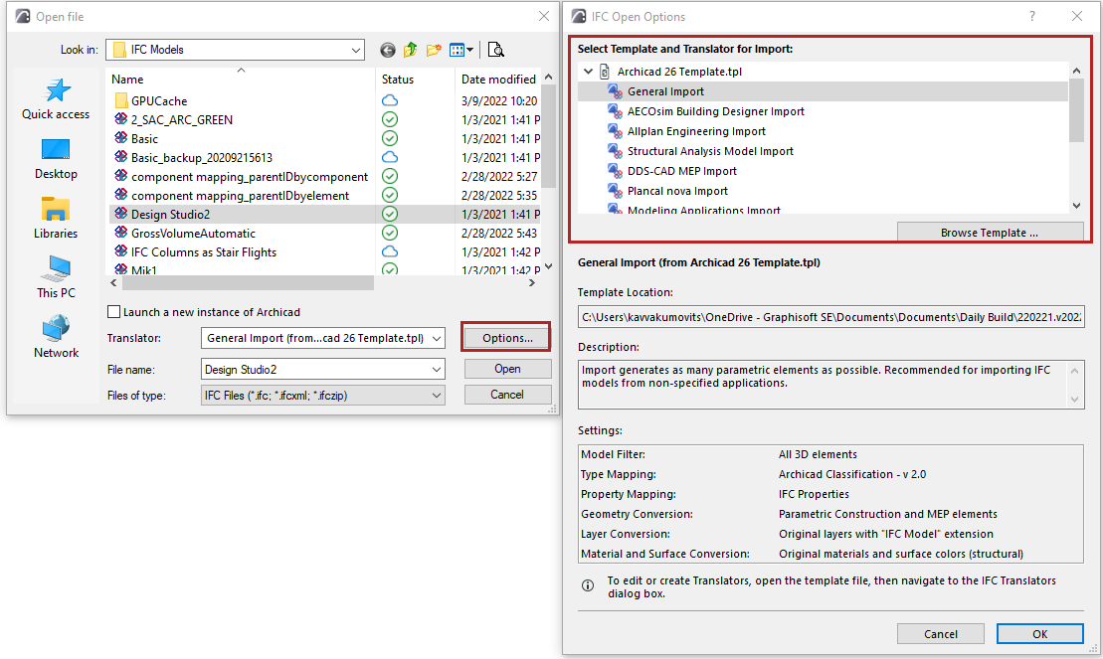This screenshot has width=1103, height=659.
Task: Select Network in places sidebar
Action: 56,338
